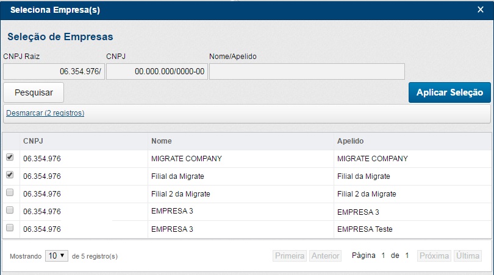This screenshot has width=494, height=275.
Task: Click into the CNPJ input field
Action: (157, 72)
